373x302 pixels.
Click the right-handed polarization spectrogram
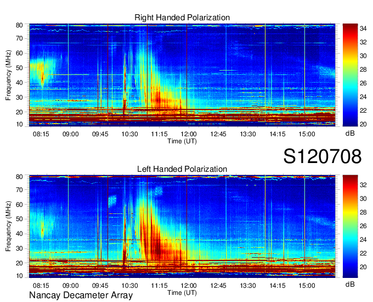point(182,75)
